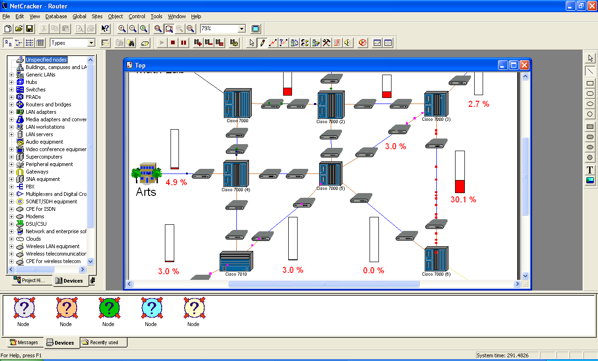This screenshot has height=361, width=598.
Task: Create a new project with the New icon
Action: 8,28
